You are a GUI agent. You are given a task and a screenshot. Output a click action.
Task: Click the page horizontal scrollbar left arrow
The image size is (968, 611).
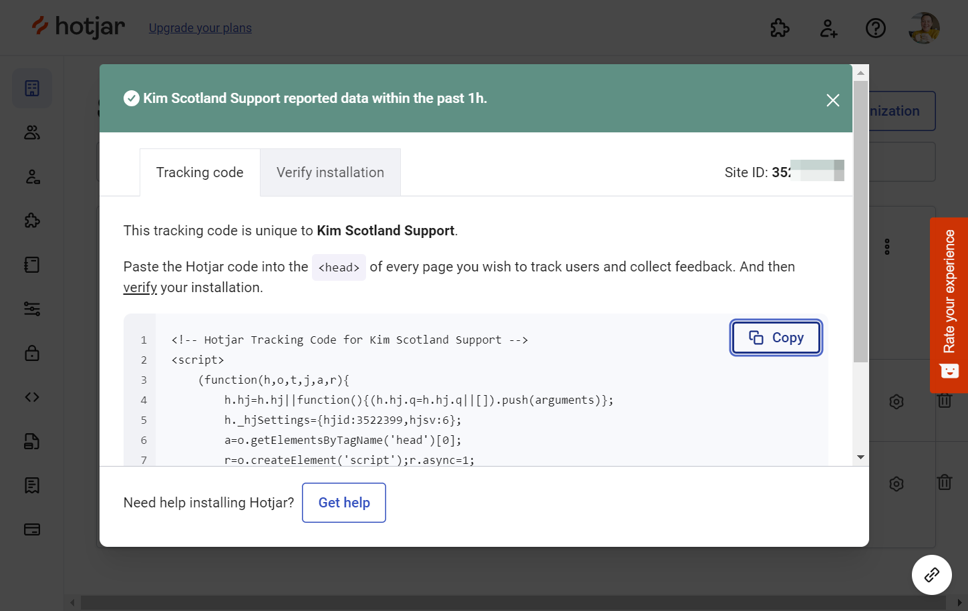coord(72,603)
